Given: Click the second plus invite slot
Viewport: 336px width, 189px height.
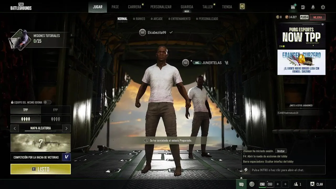Looking at the screenshot, I should (x=285, y=184).
